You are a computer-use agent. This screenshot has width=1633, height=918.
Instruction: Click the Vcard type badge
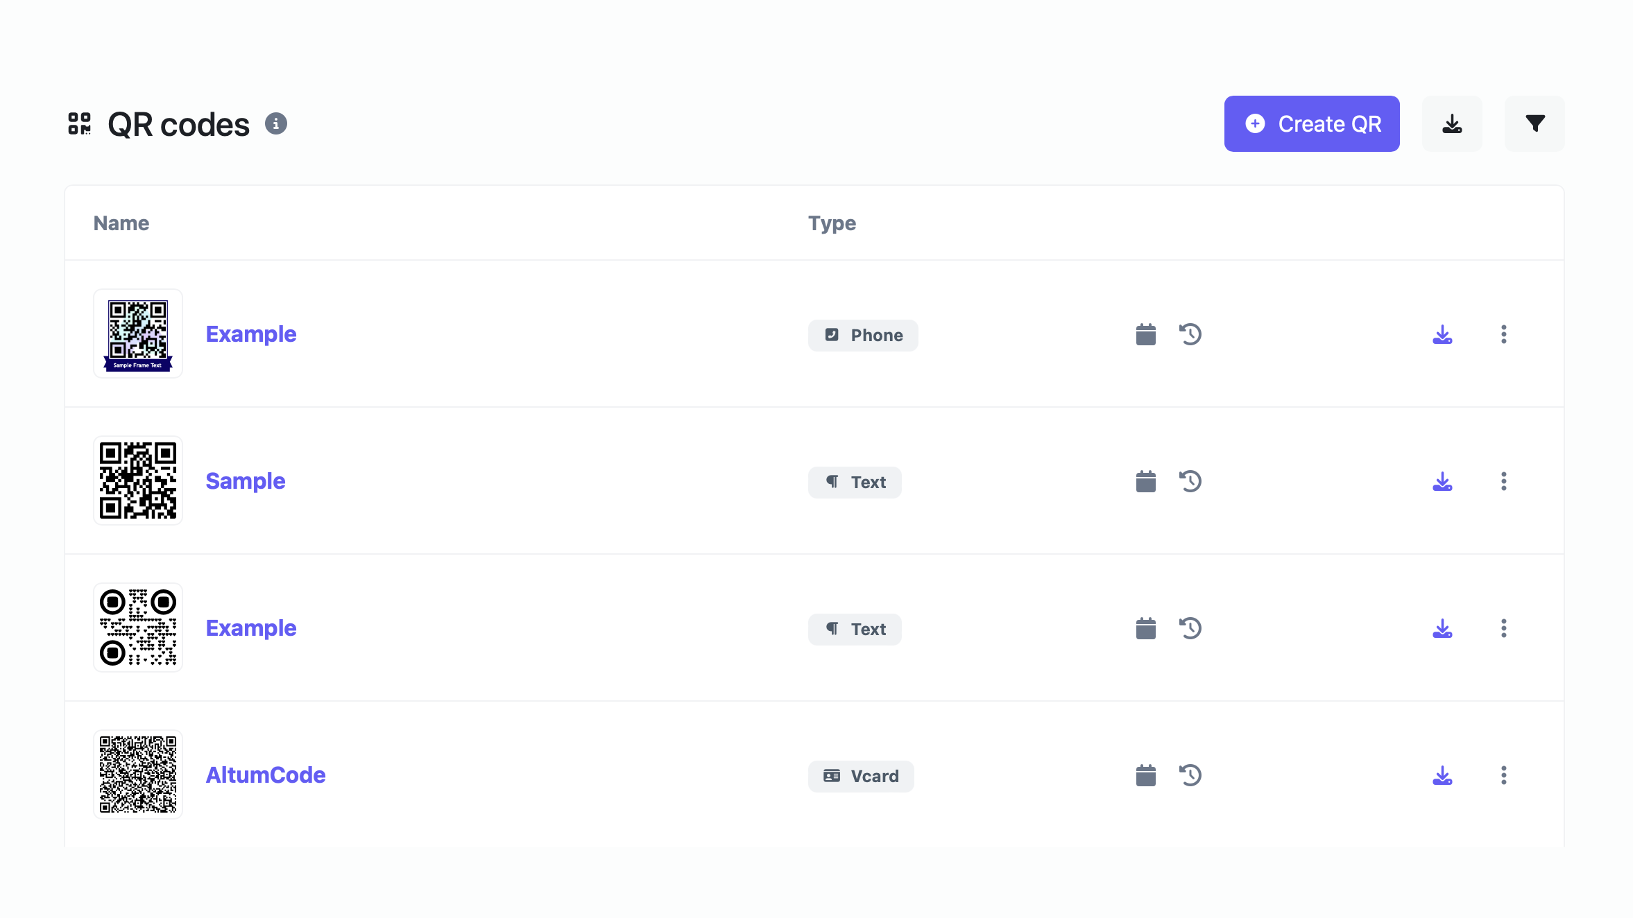861,777
